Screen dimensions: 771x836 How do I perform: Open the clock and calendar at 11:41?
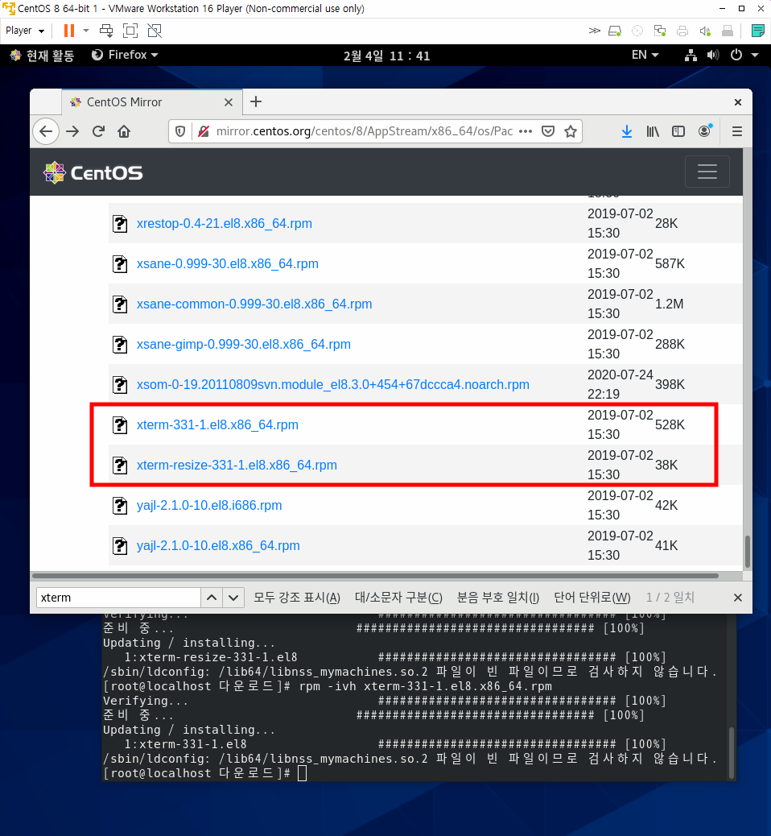click(386, 56)
